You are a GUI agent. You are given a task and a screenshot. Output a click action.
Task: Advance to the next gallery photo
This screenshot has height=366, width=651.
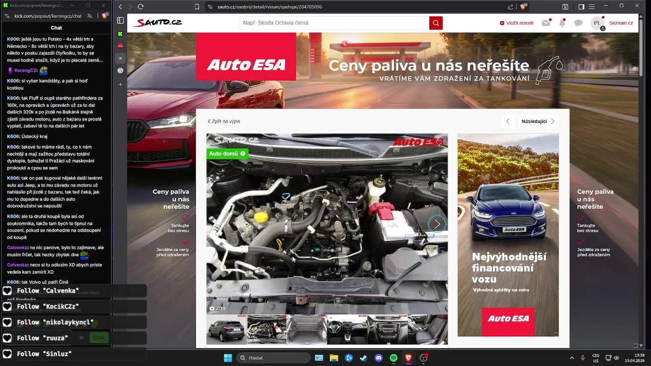(436, 224)
